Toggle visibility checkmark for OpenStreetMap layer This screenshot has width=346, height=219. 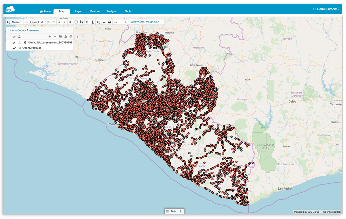tap(14, 48)
